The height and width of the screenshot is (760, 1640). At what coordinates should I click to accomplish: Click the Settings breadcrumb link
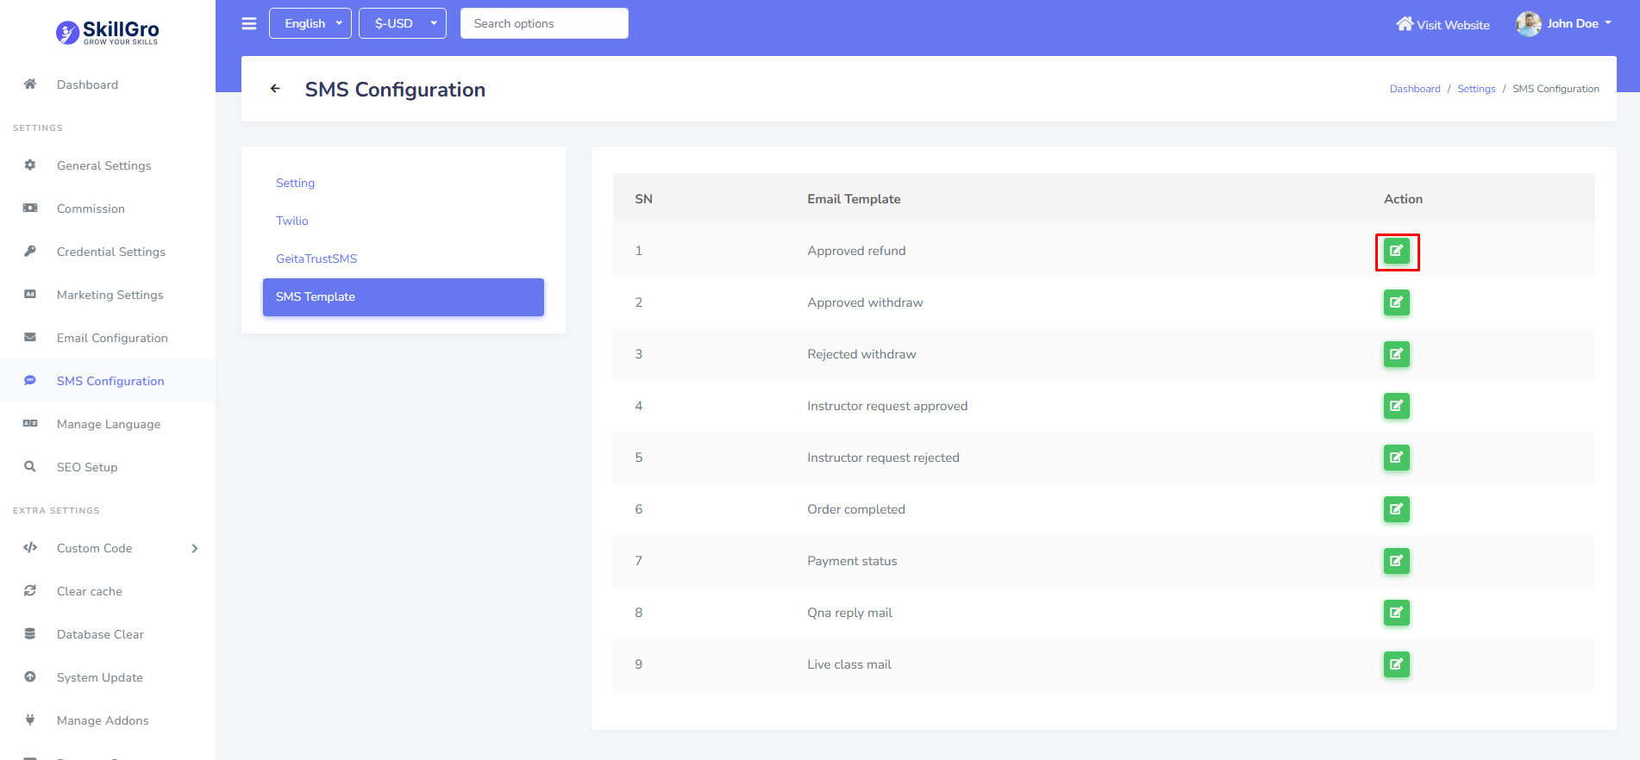point(1476,89)
